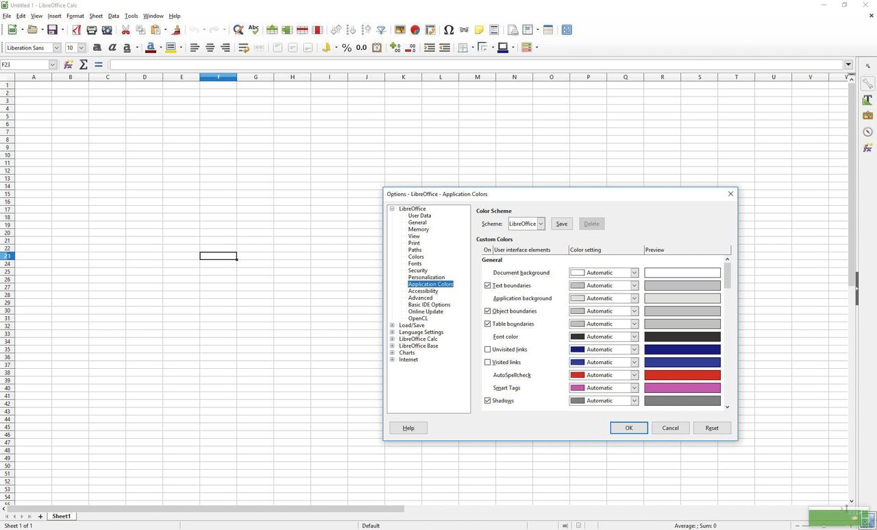Open the font name dropdown
Image resolution: width=877 pixels, height=530 pixels.
57,48
